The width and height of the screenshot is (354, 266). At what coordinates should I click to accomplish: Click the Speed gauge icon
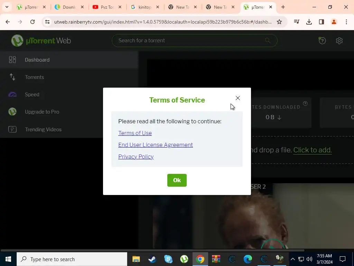point(12,95)
